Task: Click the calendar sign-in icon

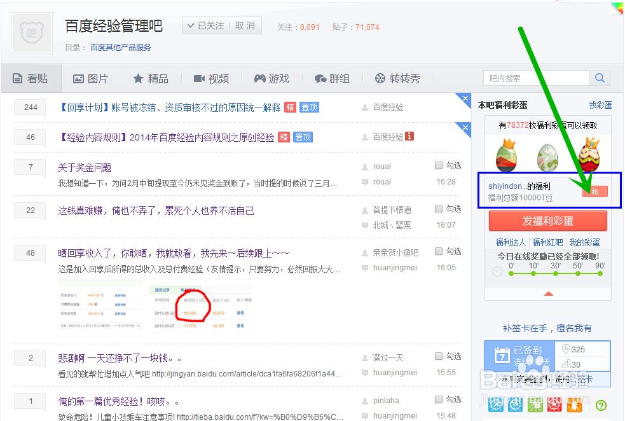Action: tap(502, 355)
